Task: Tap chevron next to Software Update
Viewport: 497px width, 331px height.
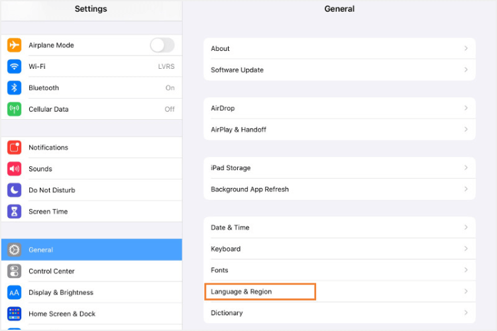Action: point(466,70)
